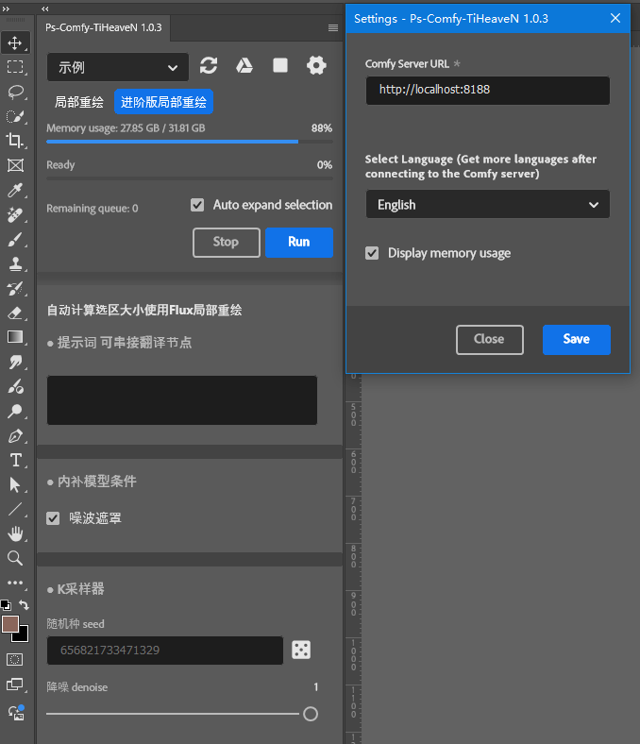Select the Smudge tool

tap(15, 362)
